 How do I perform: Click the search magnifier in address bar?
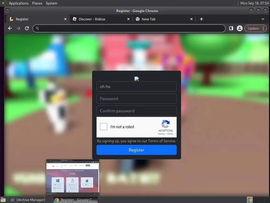point(37,28)
